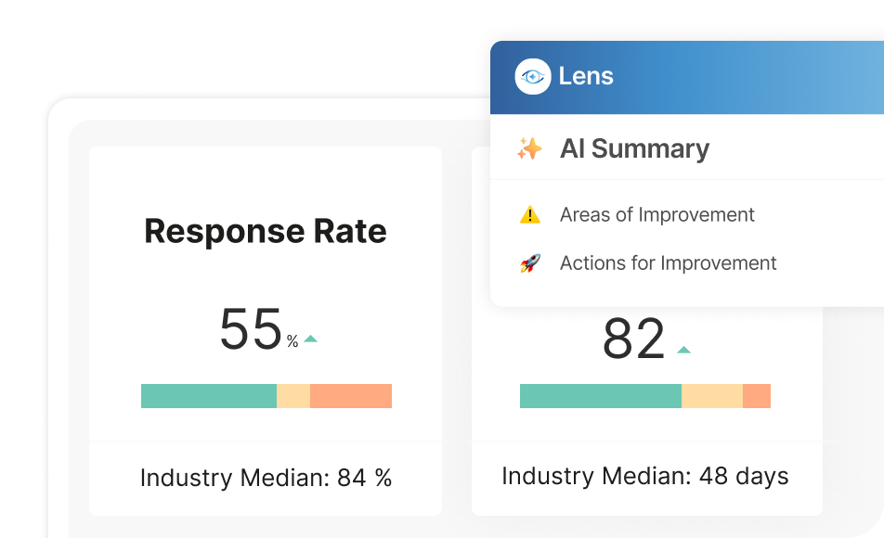
Task: Select the AI Summary heading
Action: pyautogui.click(x=634, y=148)
